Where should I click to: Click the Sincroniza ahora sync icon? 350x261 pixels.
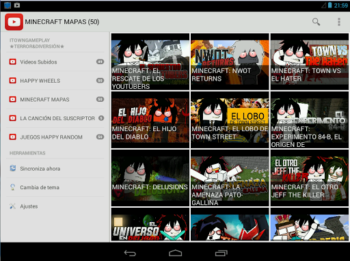pyautogui.click(x=13, y=168)
